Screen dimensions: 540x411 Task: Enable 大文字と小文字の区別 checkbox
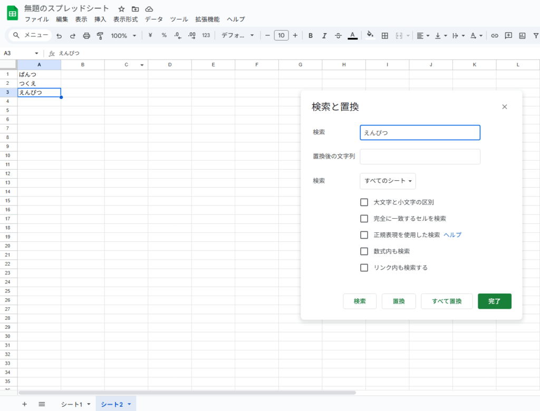pyautogui.click(x=364, y=202)
